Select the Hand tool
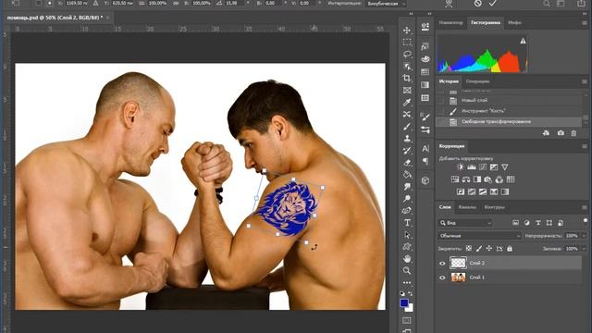592x333 pixels. (407, 259)
